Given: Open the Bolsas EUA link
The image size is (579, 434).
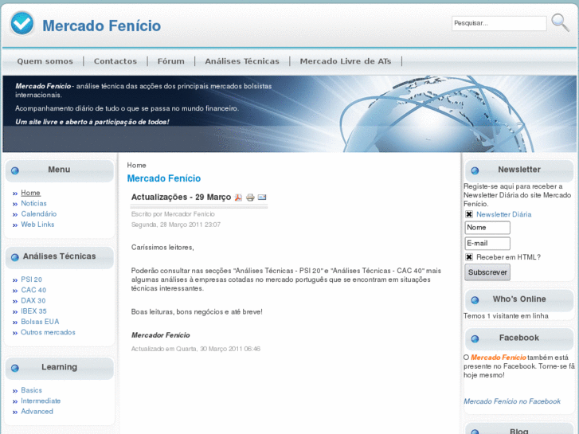Looking at the screenshot, I should [40, 322].
